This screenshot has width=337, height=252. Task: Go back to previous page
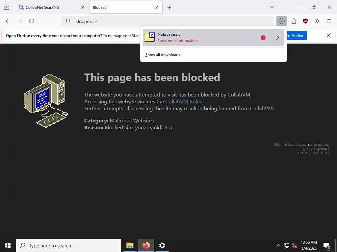pos(8,21)
